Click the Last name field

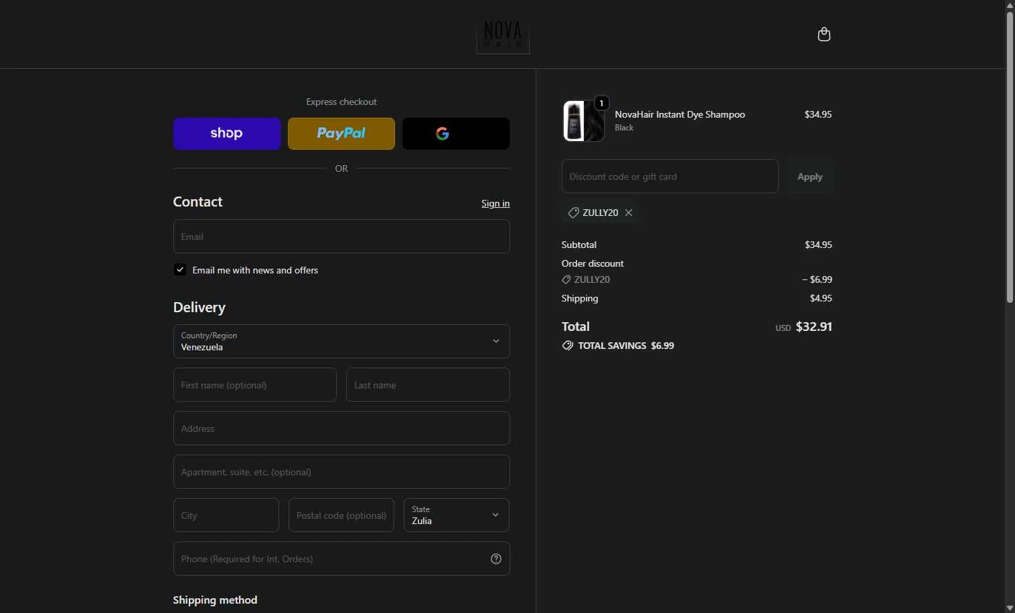pyautogui.click(x=428, y=385)
